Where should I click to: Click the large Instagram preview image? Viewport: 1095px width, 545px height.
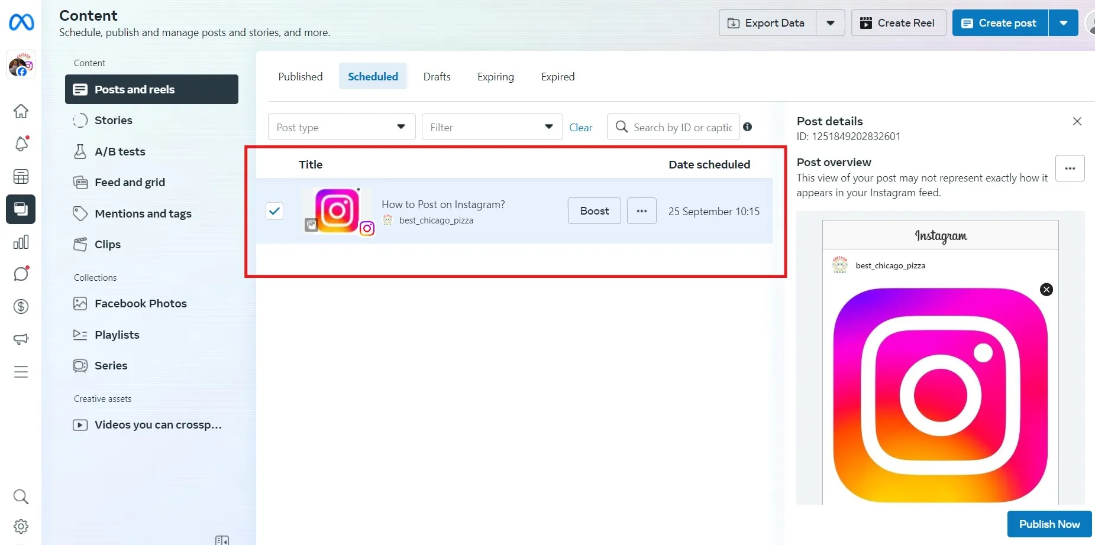pyautogui.click(x=941, y=395)
